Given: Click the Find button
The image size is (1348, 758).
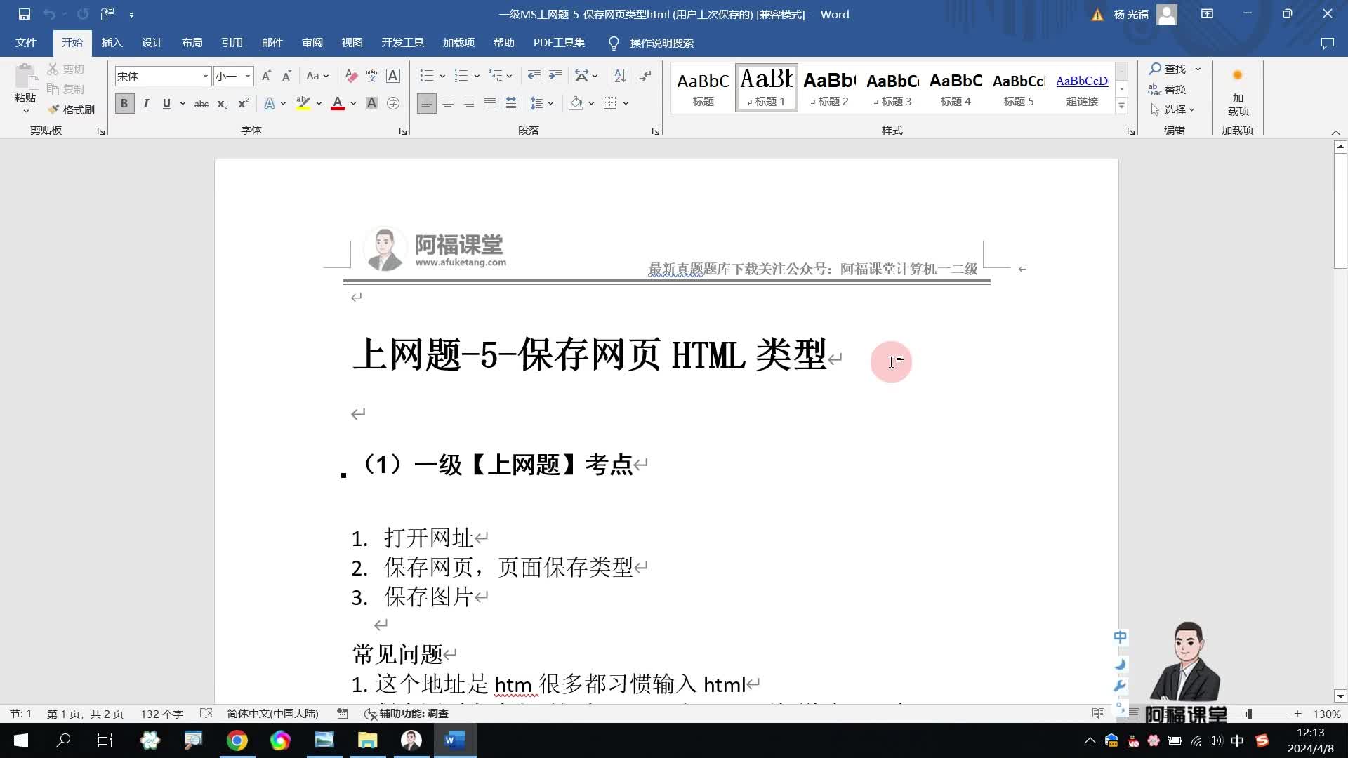Looking at the screenshot, I should 1168,69.
